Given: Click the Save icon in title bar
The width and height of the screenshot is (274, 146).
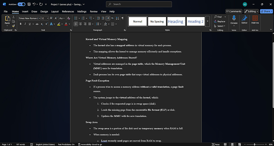Looking at the screenshot, I should [x=29, y=4].
